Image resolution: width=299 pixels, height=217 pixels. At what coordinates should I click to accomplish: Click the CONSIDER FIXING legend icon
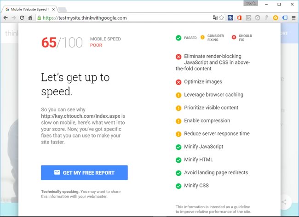(202, 37)
